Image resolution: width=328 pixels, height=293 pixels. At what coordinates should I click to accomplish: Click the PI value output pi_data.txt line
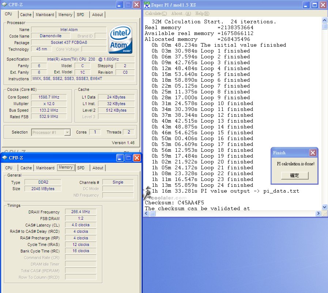coord(225,191)
